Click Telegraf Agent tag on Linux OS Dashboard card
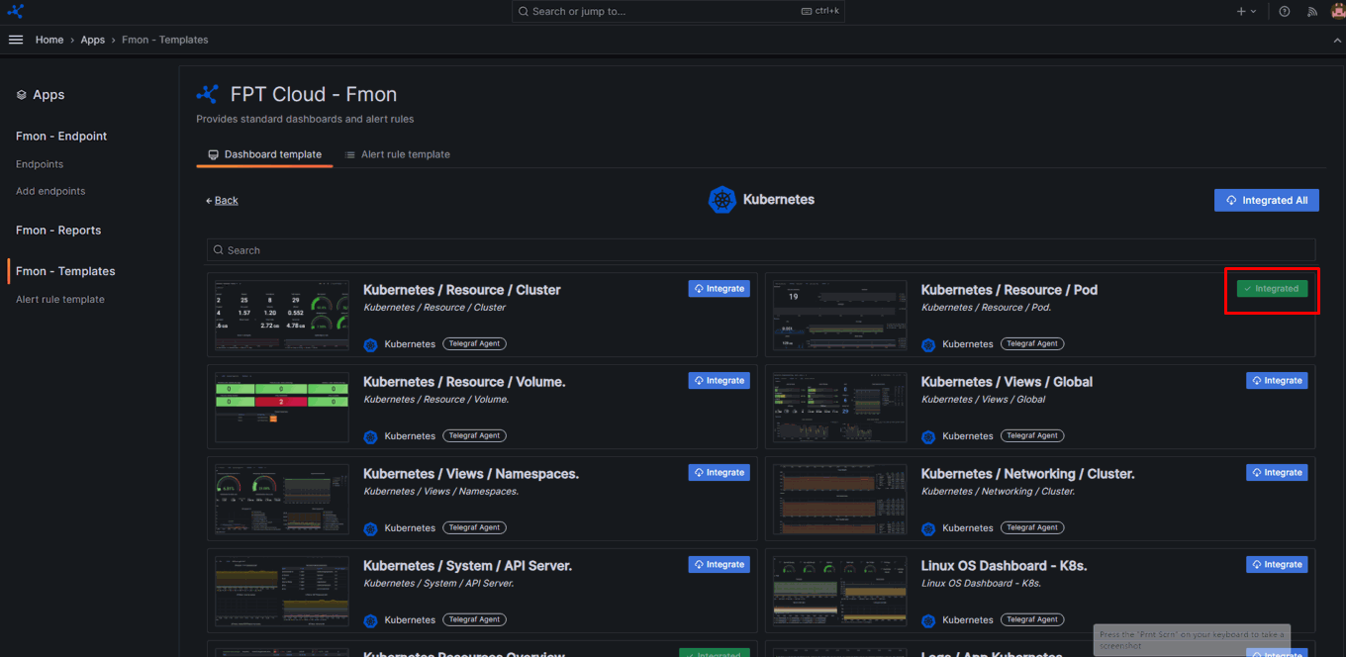The image size is (1346, 657). [x=1032, y=620]
